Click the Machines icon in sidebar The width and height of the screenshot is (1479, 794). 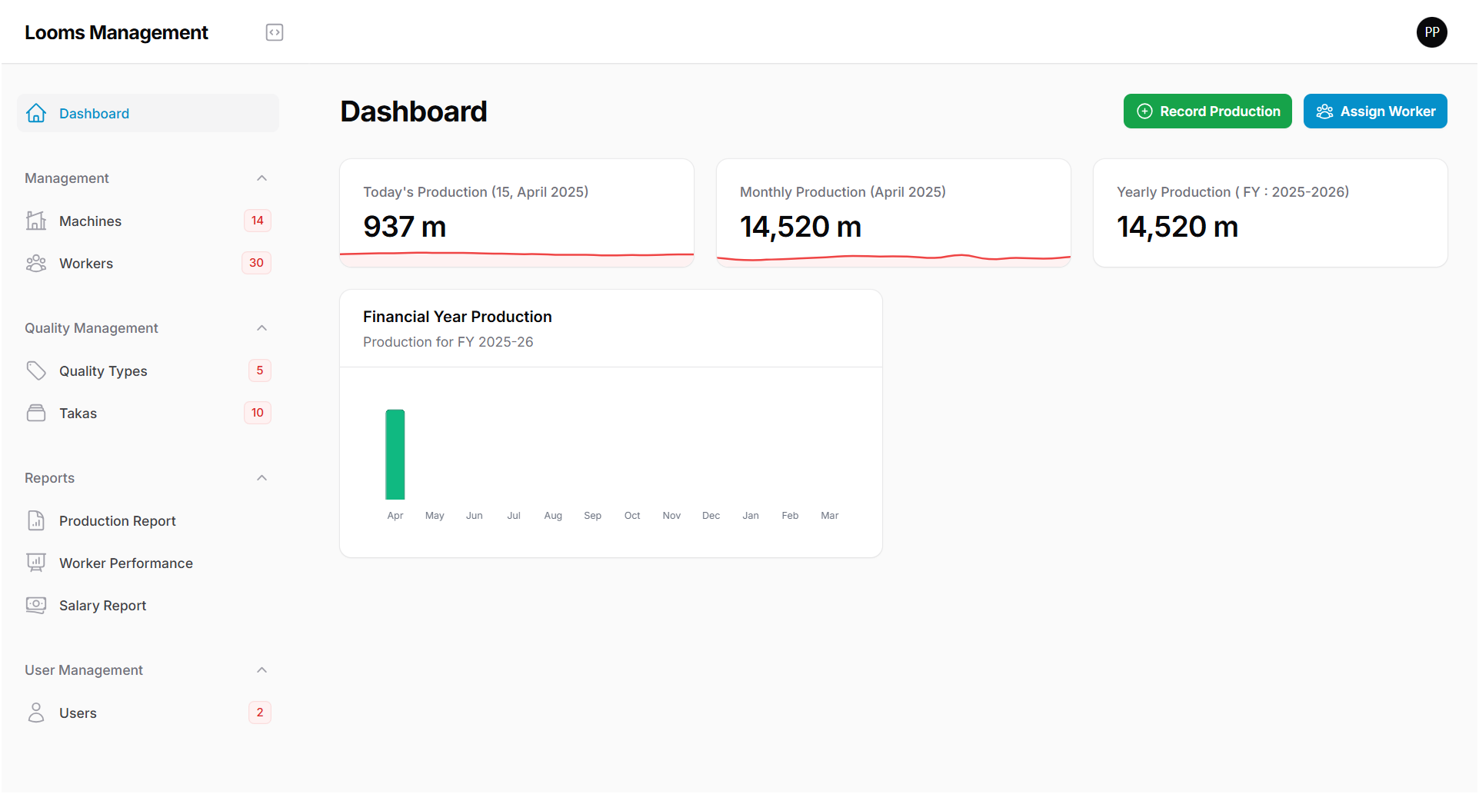[x=36, y=221]
